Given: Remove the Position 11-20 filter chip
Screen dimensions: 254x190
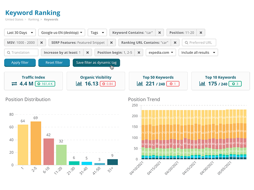Looking at the screenshot, I should click(201, 33).
